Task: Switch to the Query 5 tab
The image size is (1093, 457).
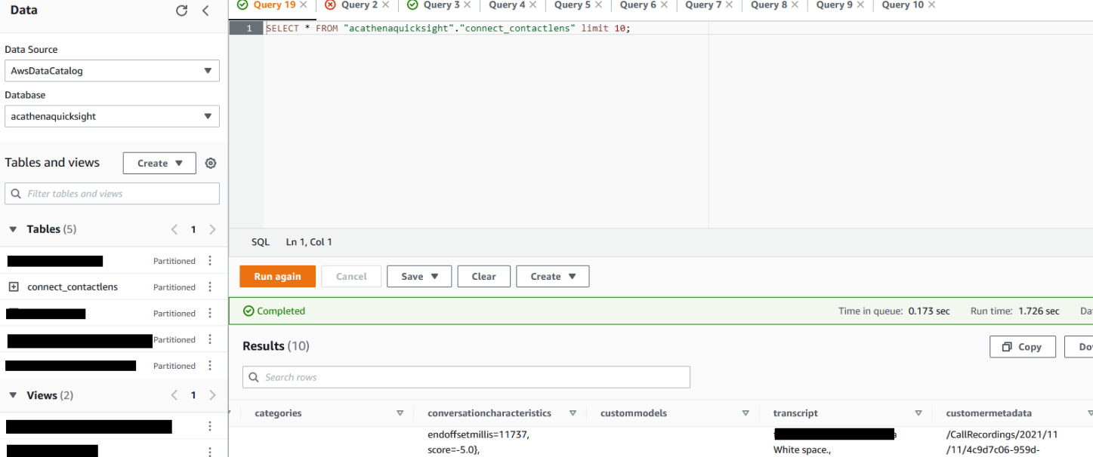Action: (x=573, y=5)
